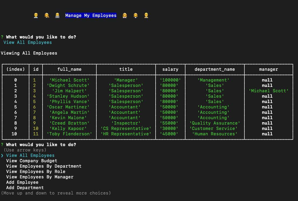Click 'Kevin Malone' name cell

click(68, 118)
